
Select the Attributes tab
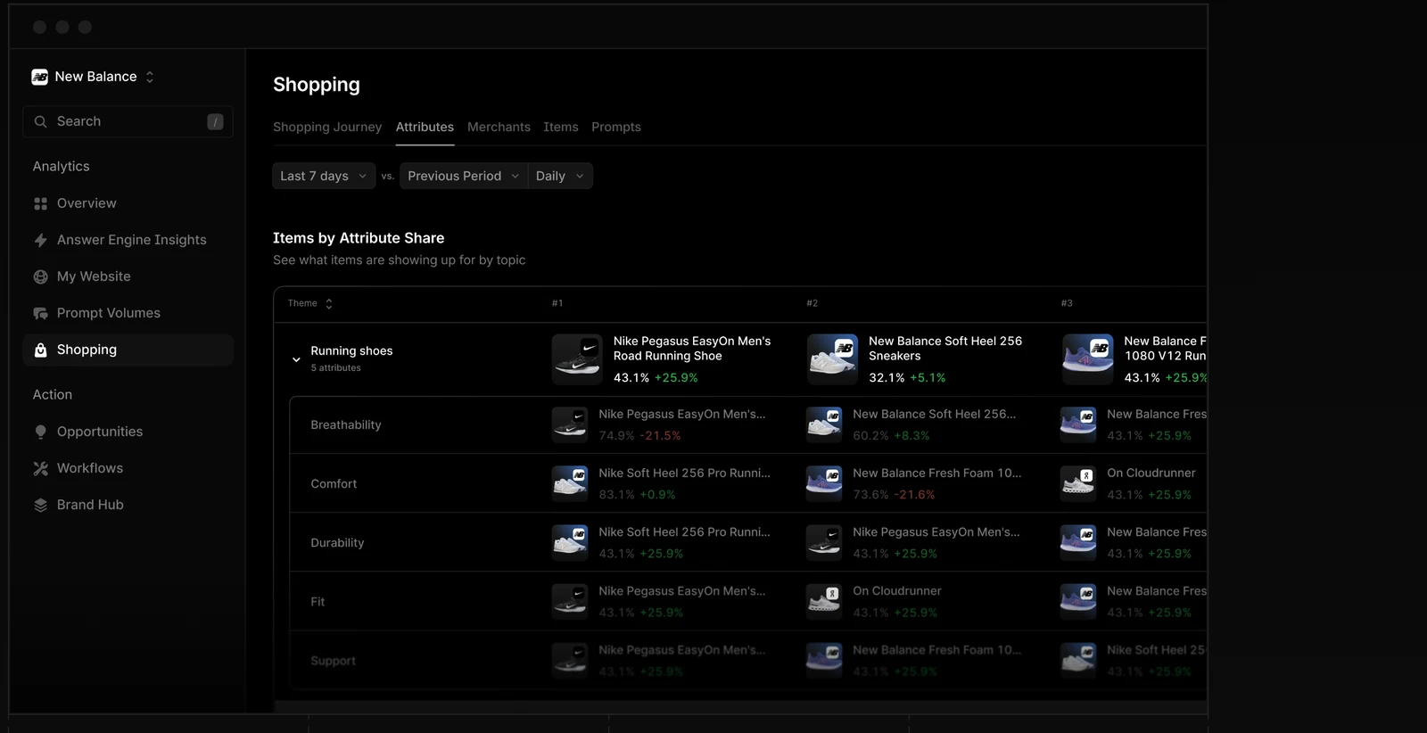click(425, 127)
